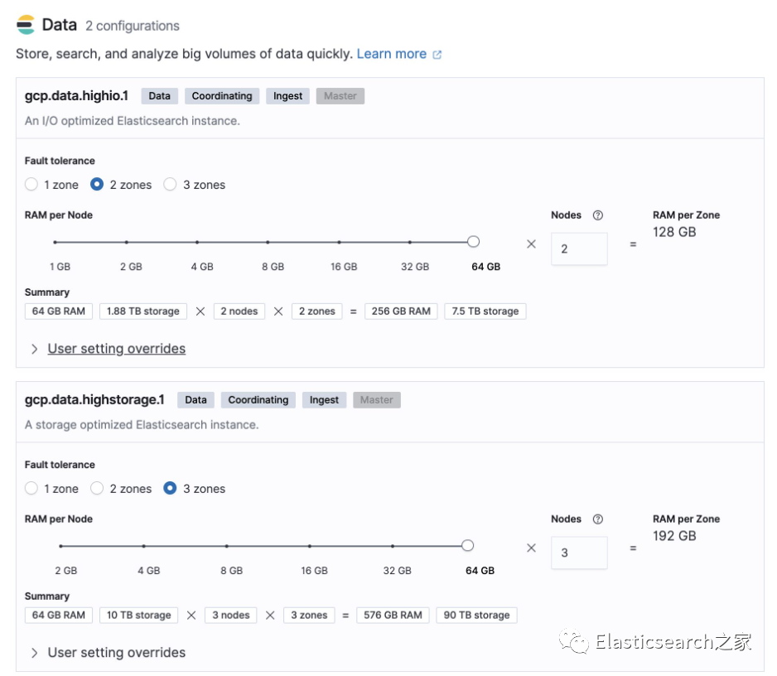Select 1 zone for gcp.data.highstorage.1
Viewport: 777px width, 676px height.
31,489
